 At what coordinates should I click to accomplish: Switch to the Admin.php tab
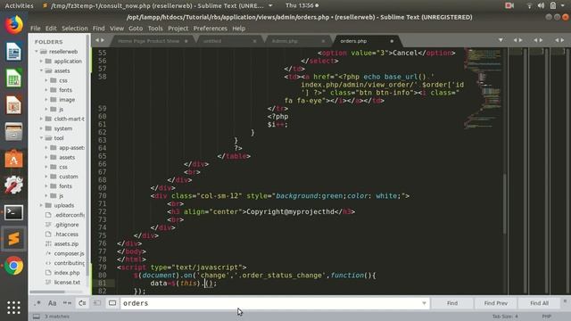pyautogui.click(x=285, y=41)
